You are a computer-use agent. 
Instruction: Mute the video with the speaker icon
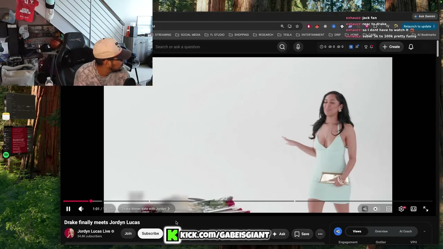[81, 209]
